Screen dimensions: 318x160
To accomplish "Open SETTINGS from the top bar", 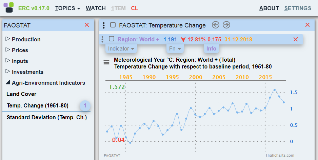I will coord(298,8).
